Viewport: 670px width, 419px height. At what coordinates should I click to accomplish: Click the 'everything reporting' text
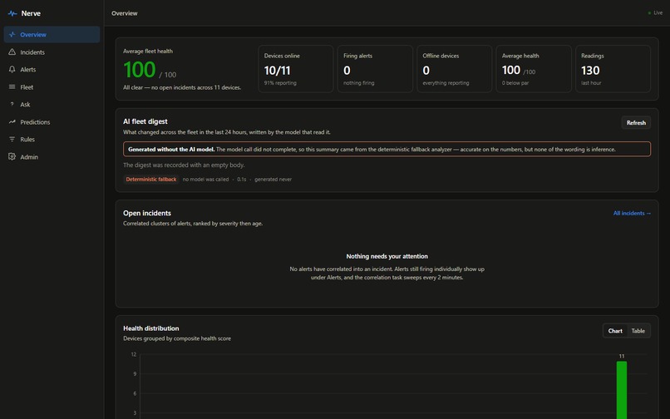pyautogui.click(x=446, y=83)
